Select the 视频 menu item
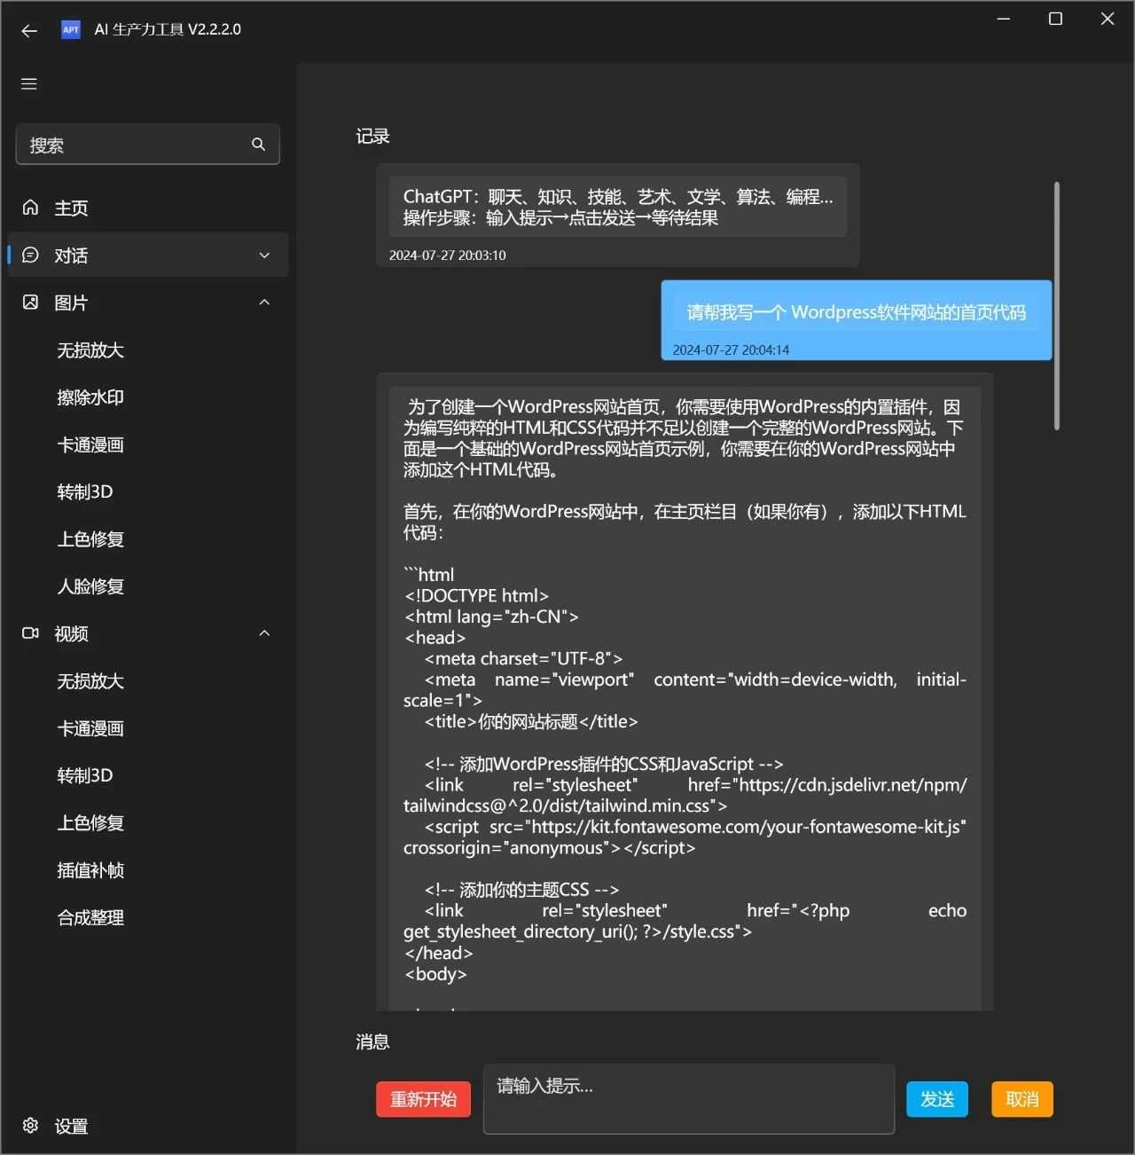Image resolution: width=1135 pixels, height=1155 pixels. tap(148, 633)
